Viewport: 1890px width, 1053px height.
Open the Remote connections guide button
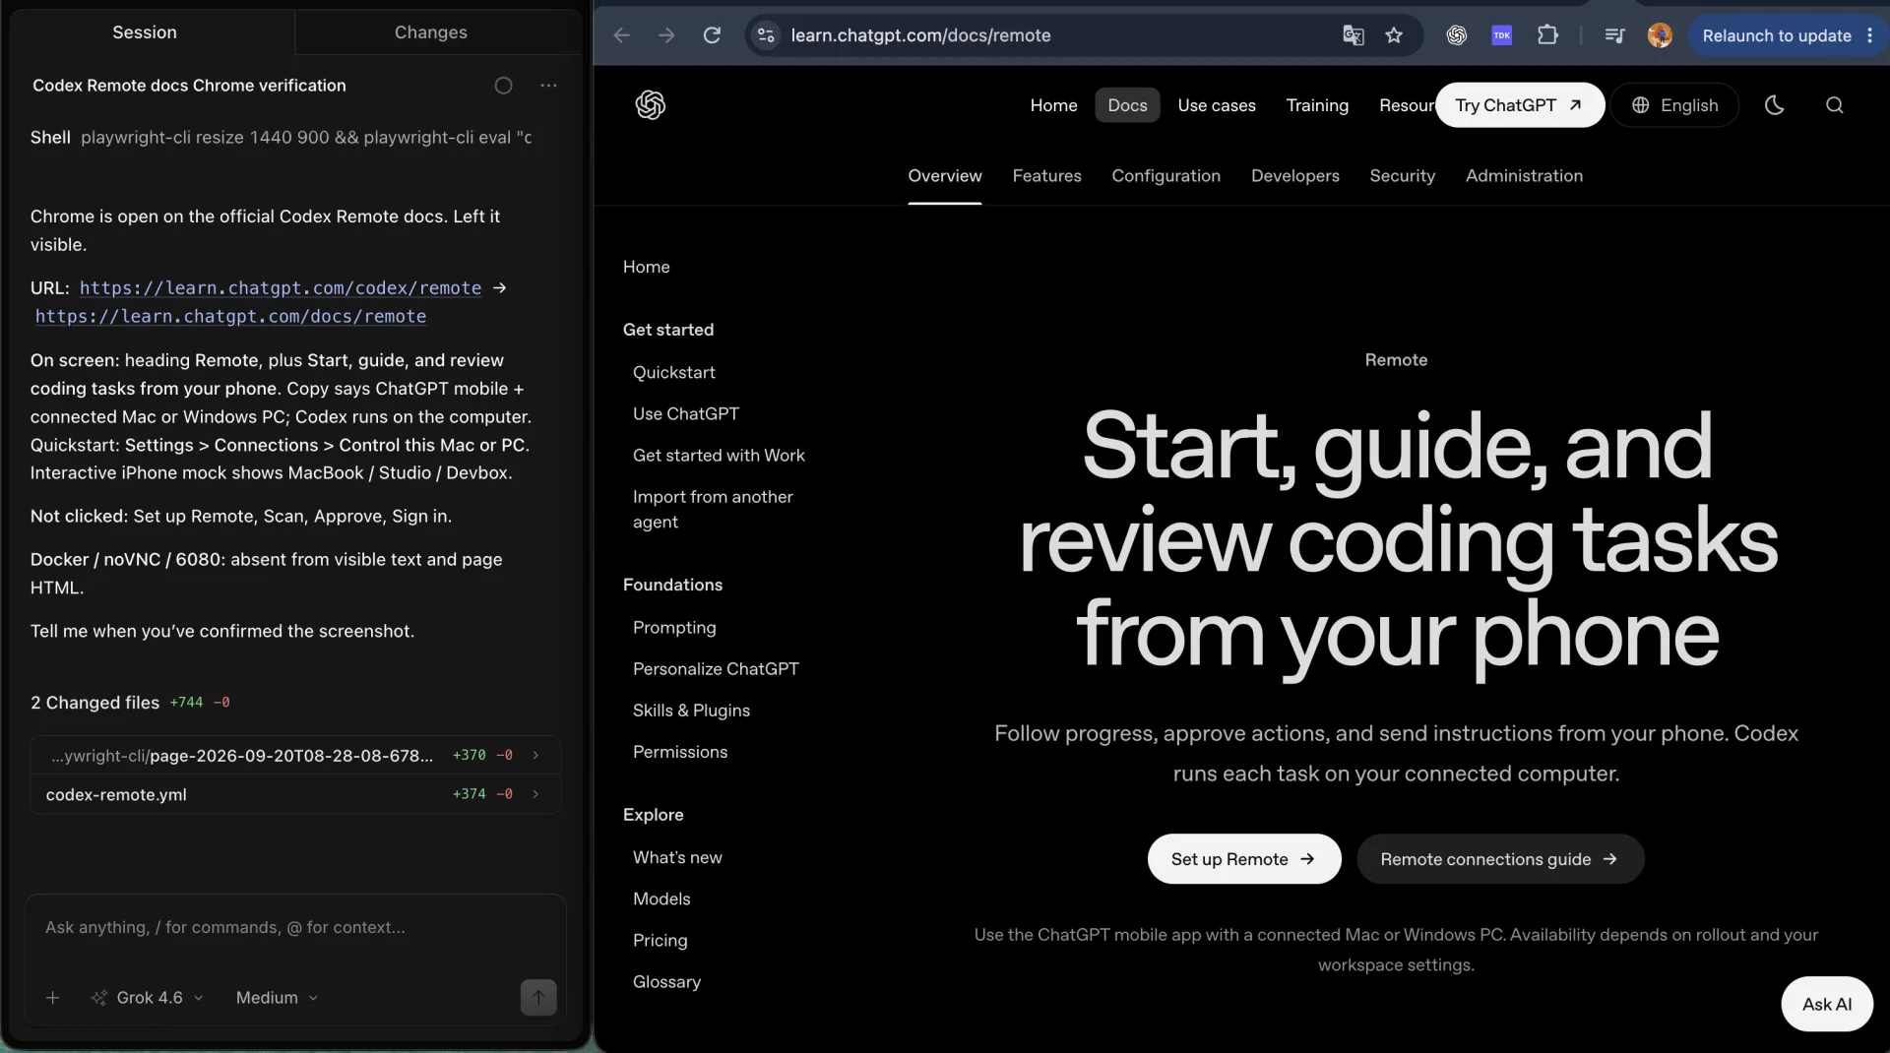(x=1499, y=859)
